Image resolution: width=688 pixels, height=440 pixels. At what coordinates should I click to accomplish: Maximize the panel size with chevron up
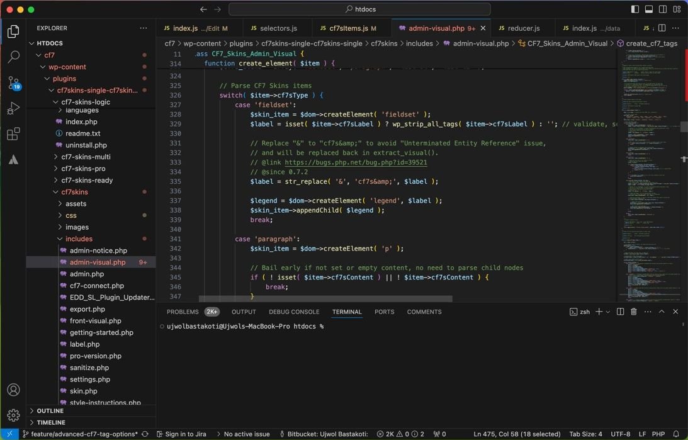(x=662, y=312)
